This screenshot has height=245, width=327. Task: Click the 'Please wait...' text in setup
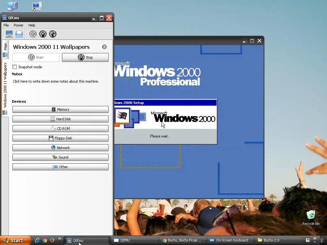coord(160,136)
